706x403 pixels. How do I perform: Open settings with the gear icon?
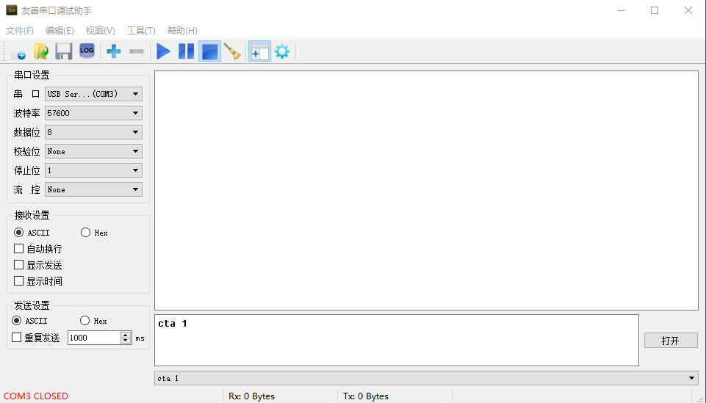click(281, 51)
